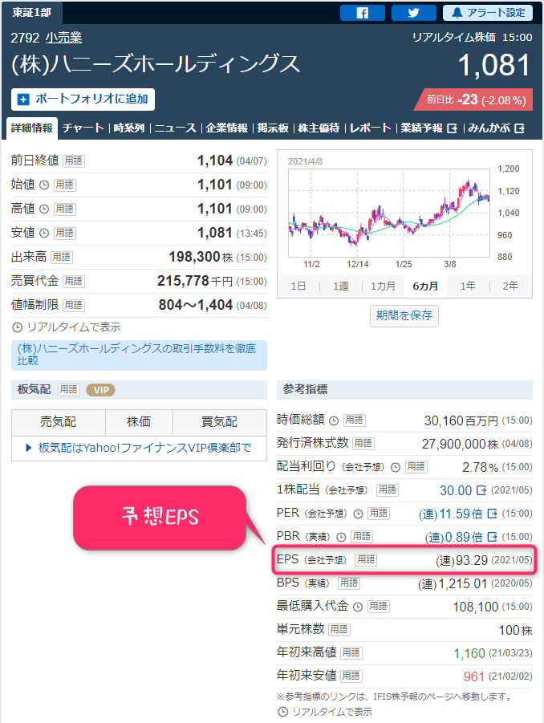Image resolution: width=544 pixels, height=723 pixels.
Task: Open glossary 用語 badge for 最低購入代金
Action: pos(379,607)
